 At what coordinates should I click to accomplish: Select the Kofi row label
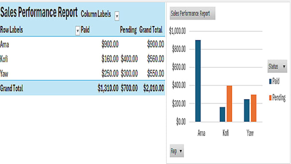point(4,59)
